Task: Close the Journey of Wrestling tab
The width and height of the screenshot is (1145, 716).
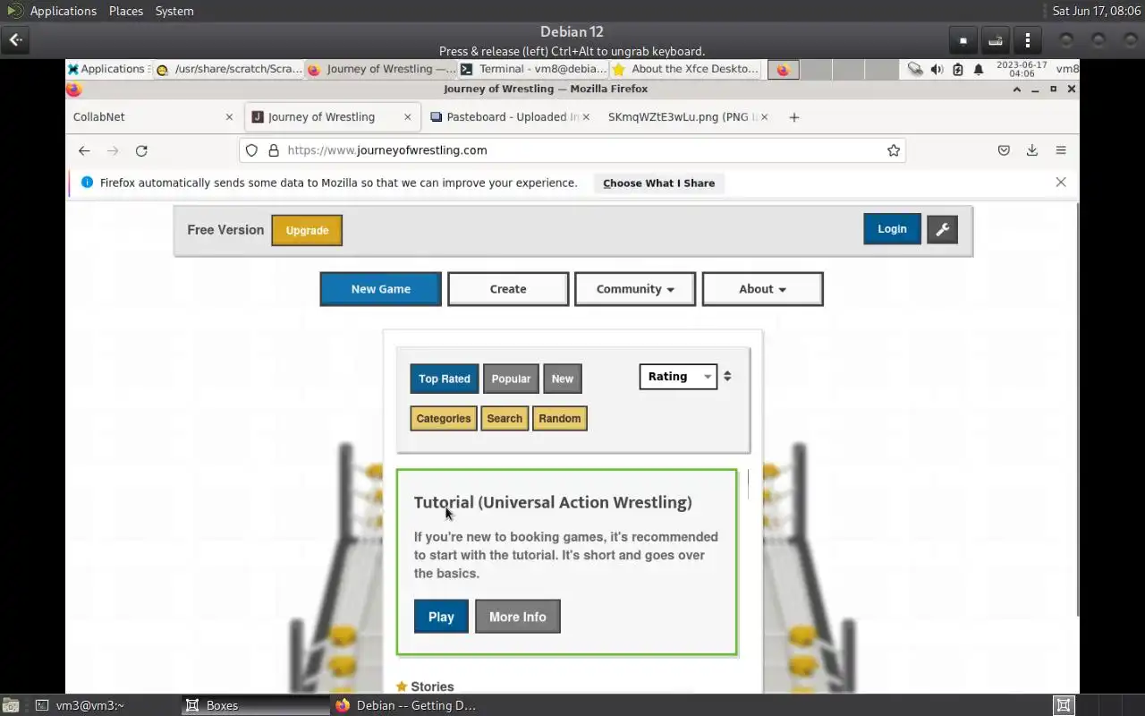Action: 408,117
